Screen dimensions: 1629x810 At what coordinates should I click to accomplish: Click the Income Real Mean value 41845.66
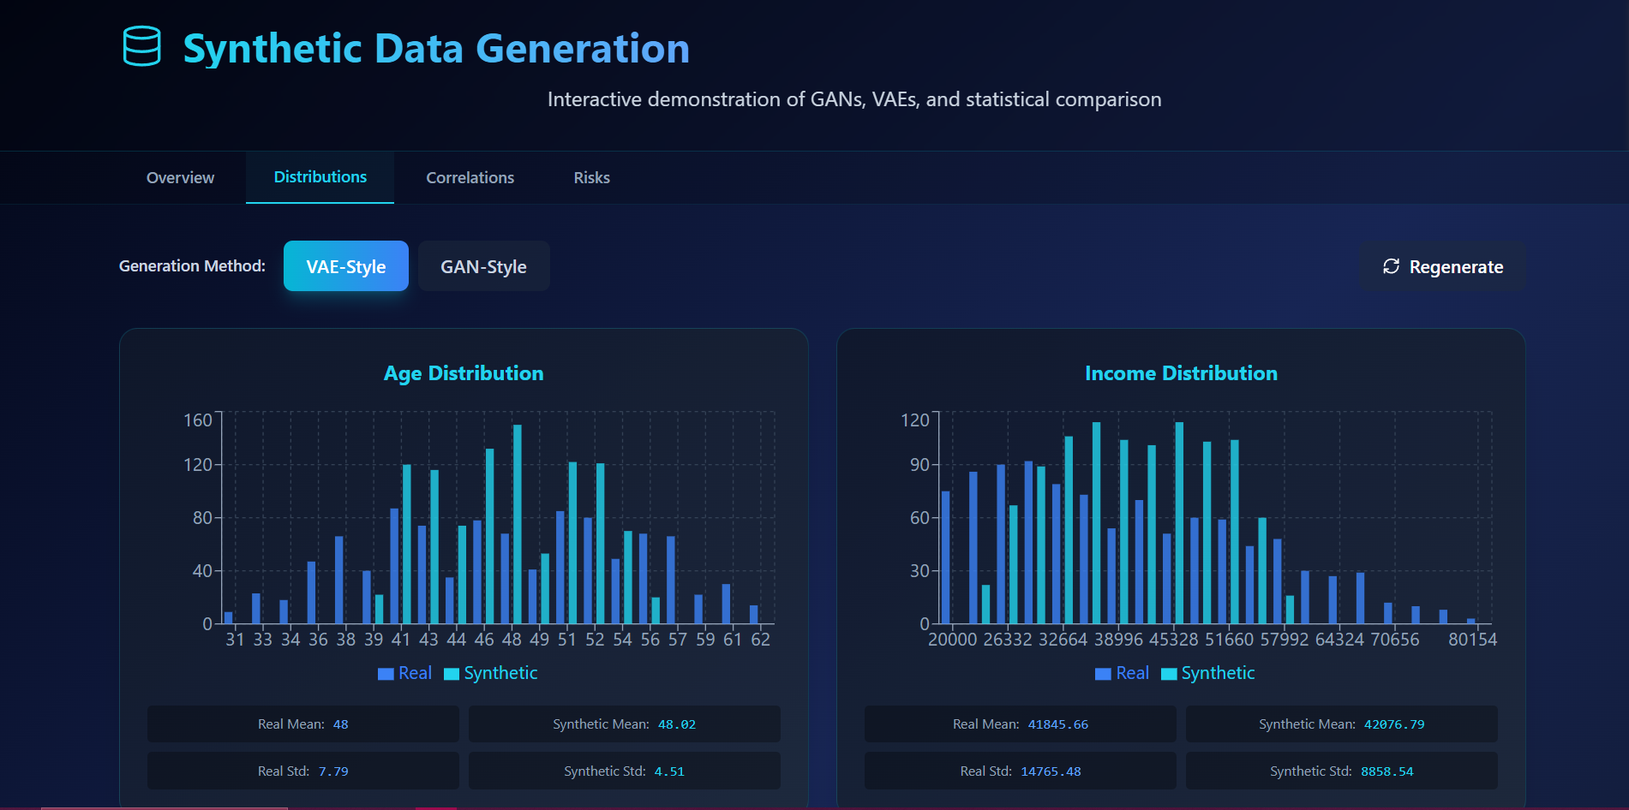click(1058, 724)
